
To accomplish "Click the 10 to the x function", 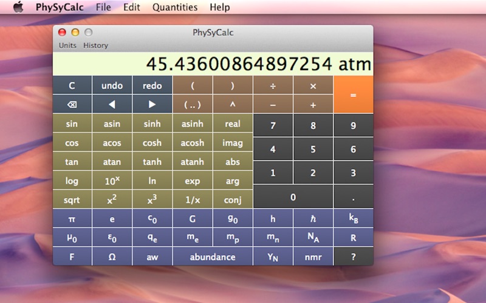I will click(x=112, y=181).
